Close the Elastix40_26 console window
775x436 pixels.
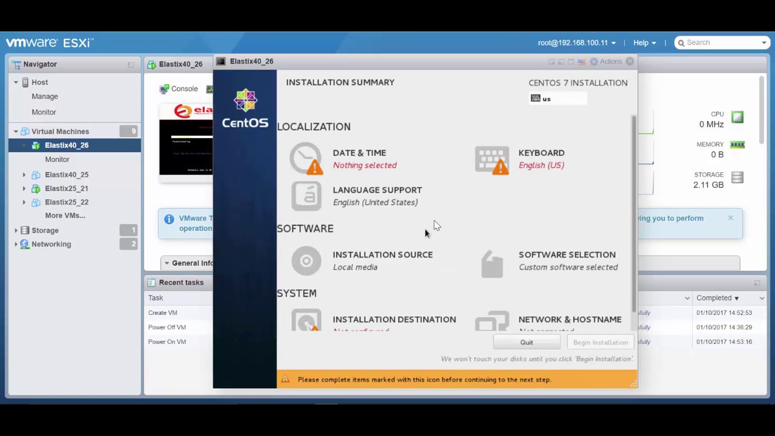[630, 61]
